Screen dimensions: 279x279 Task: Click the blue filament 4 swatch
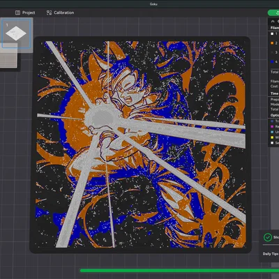click(x=272, y=62)
